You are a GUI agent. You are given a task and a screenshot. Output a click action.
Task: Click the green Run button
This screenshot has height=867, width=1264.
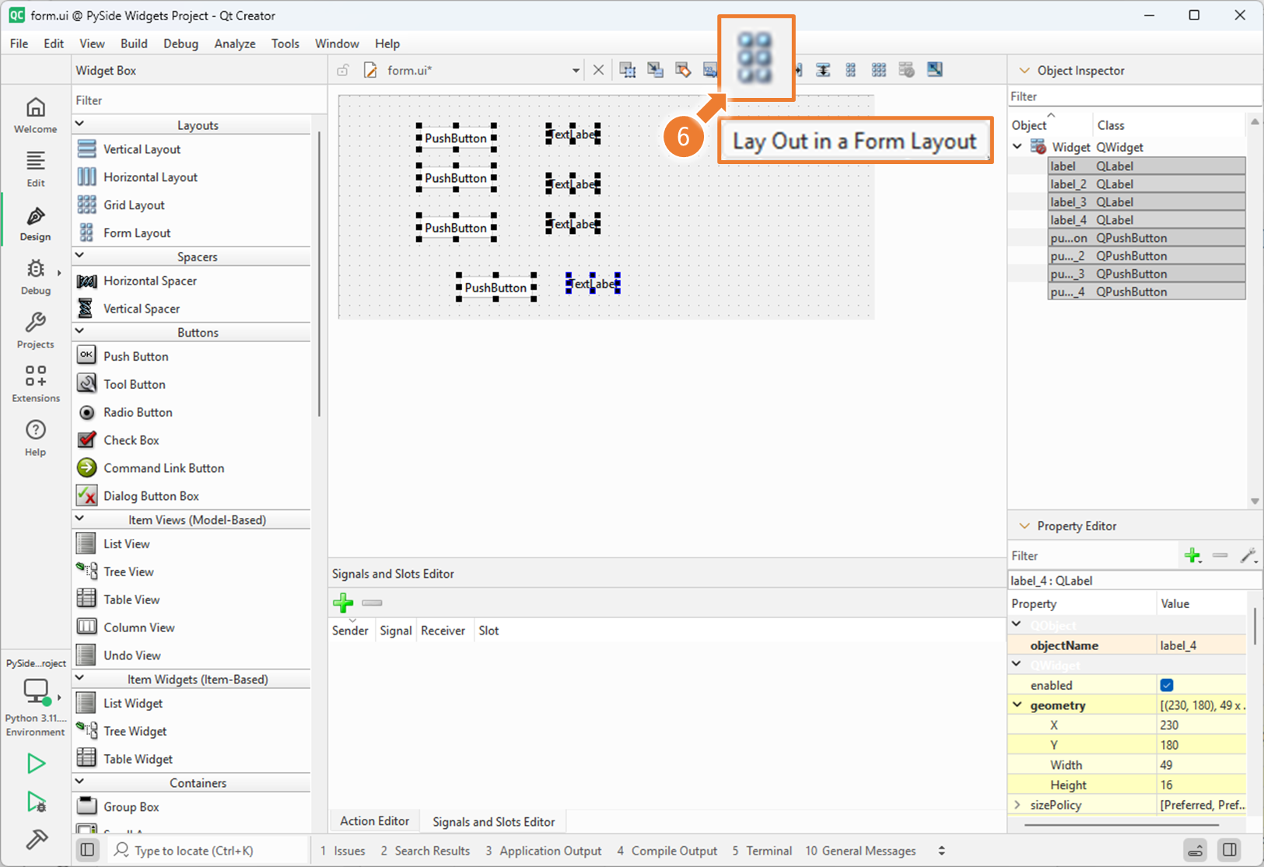pos(36,764)
